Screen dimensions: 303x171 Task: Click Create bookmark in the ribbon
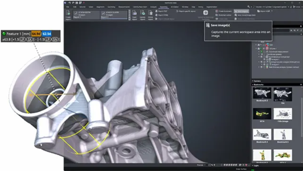click(224, 12)
